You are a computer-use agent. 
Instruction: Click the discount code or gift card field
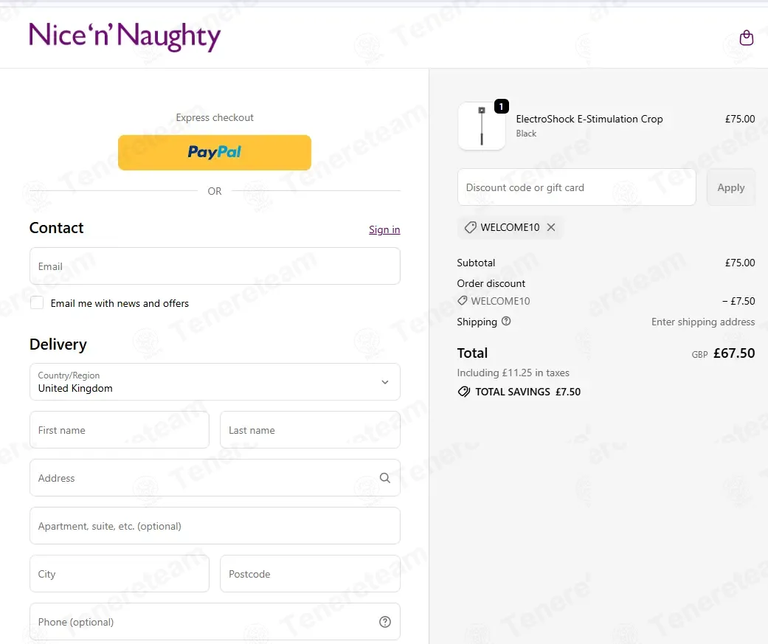point(576,187)
